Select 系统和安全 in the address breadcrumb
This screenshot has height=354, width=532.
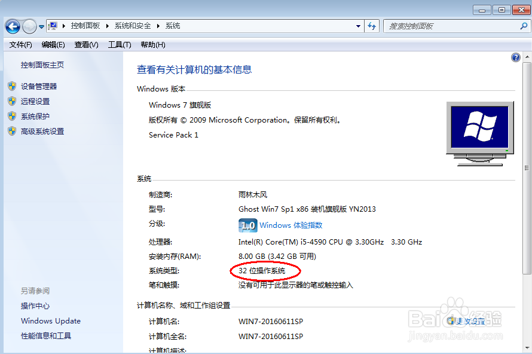pyautogui.click(x=133, y=26)
